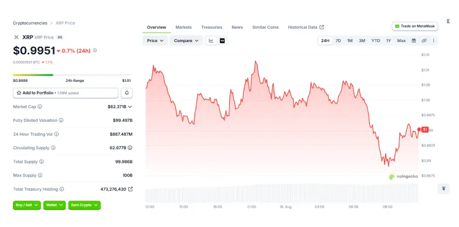Click the 100B max supply value
459x227 pixels.
pyautogui.click(x=128, y=176)
